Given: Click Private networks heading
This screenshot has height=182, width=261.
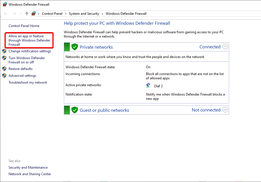Looking at the screenshot, I should tap(96, 47).
